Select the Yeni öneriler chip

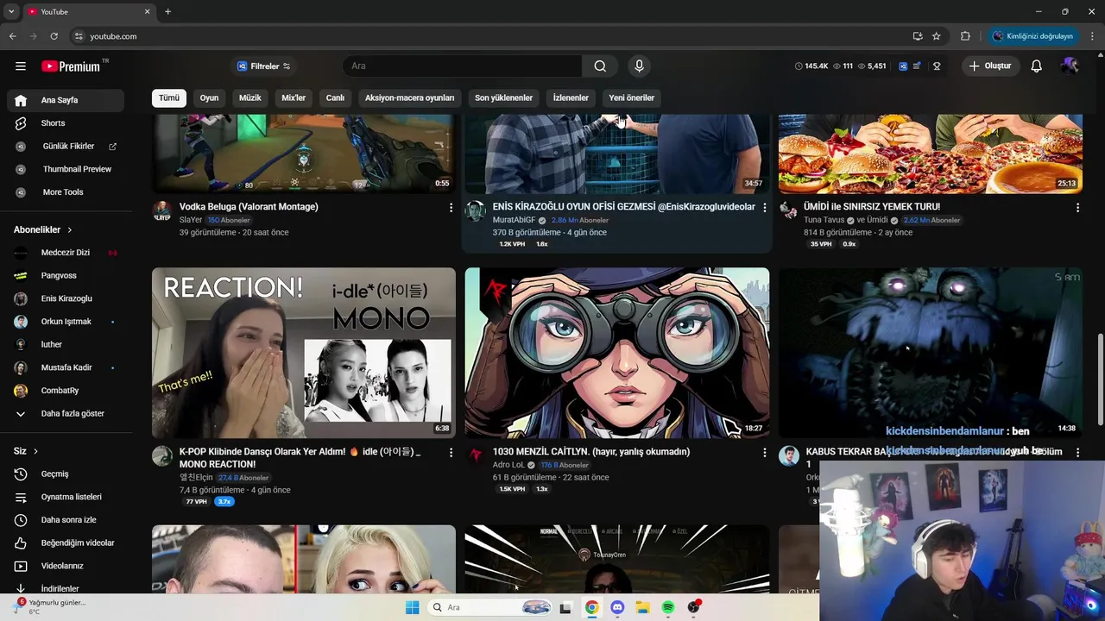[632, 97]
